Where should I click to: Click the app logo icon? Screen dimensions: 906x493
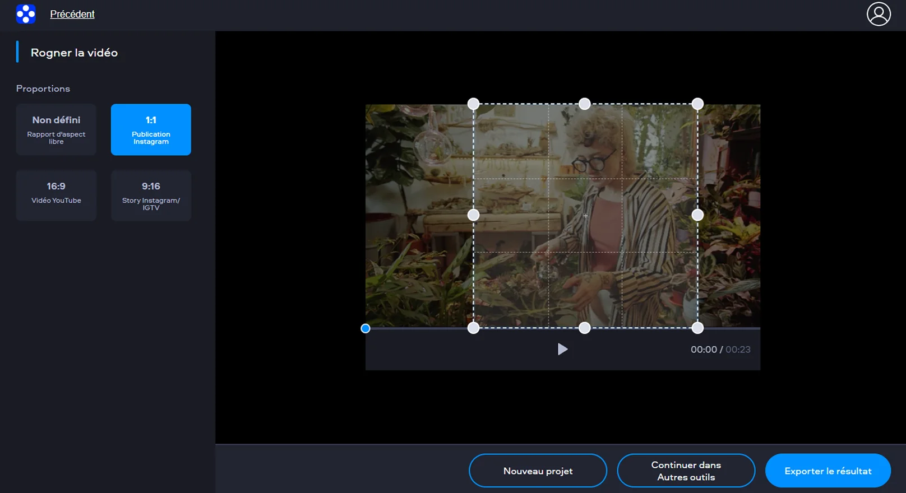click(x=26, y=14)
